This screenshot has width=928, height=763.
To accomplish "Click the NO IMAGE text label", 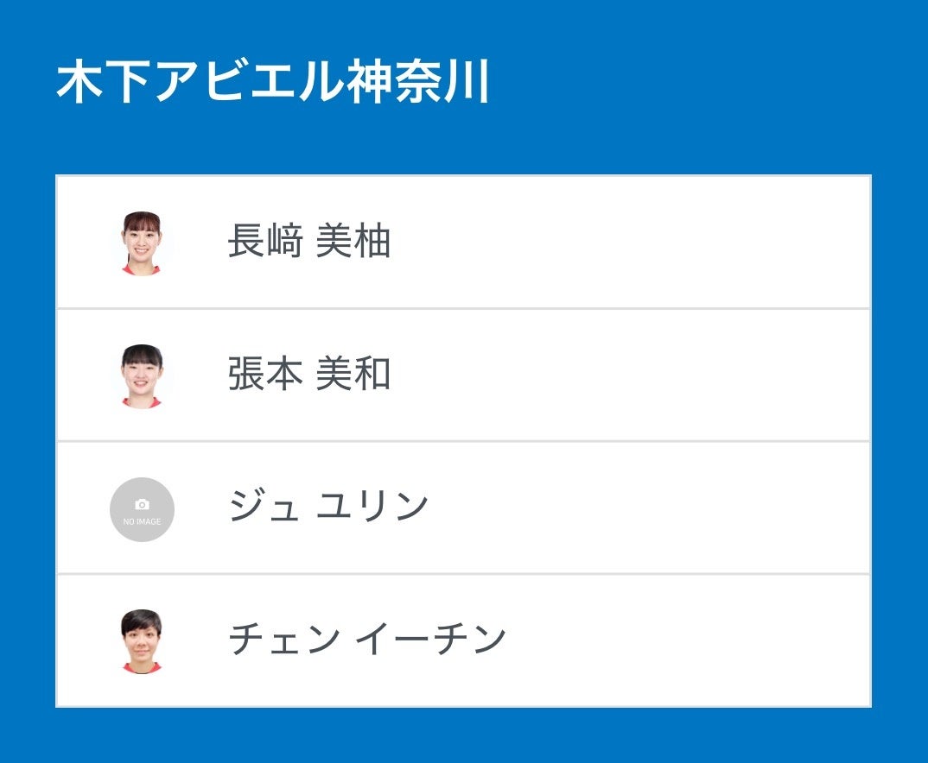I will coord(142,521).
